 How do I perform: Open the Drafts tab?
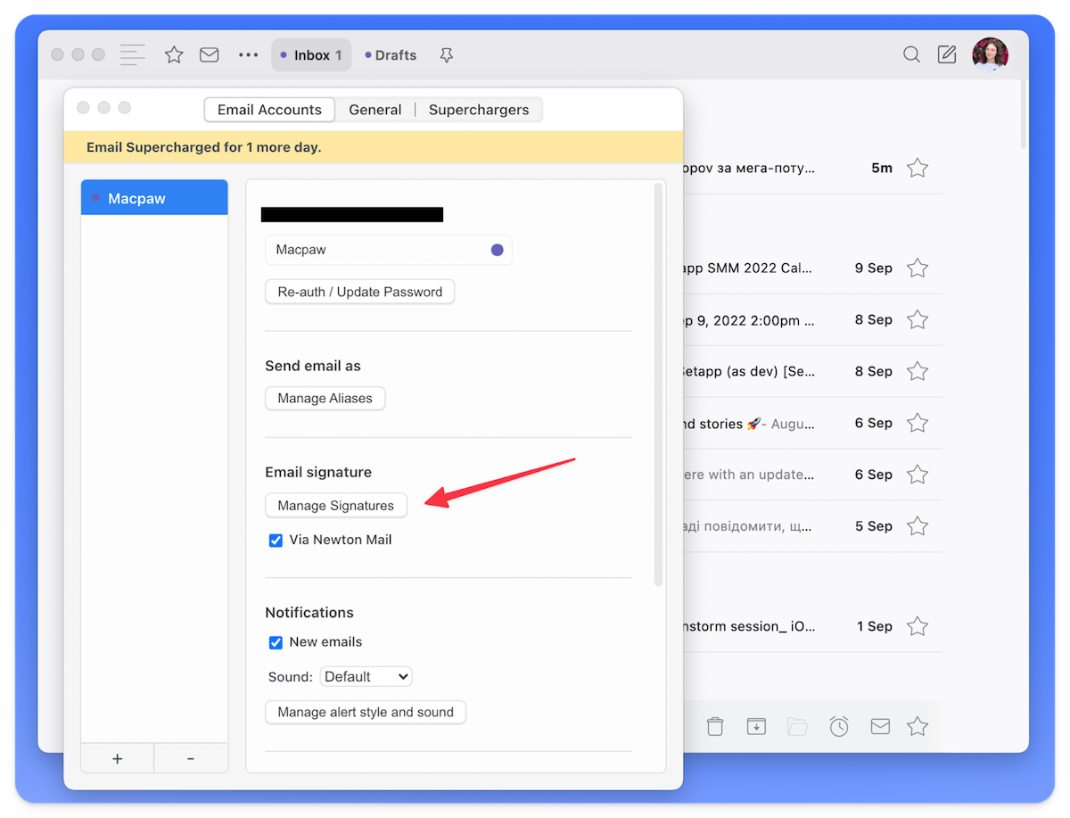pos(391,55)
